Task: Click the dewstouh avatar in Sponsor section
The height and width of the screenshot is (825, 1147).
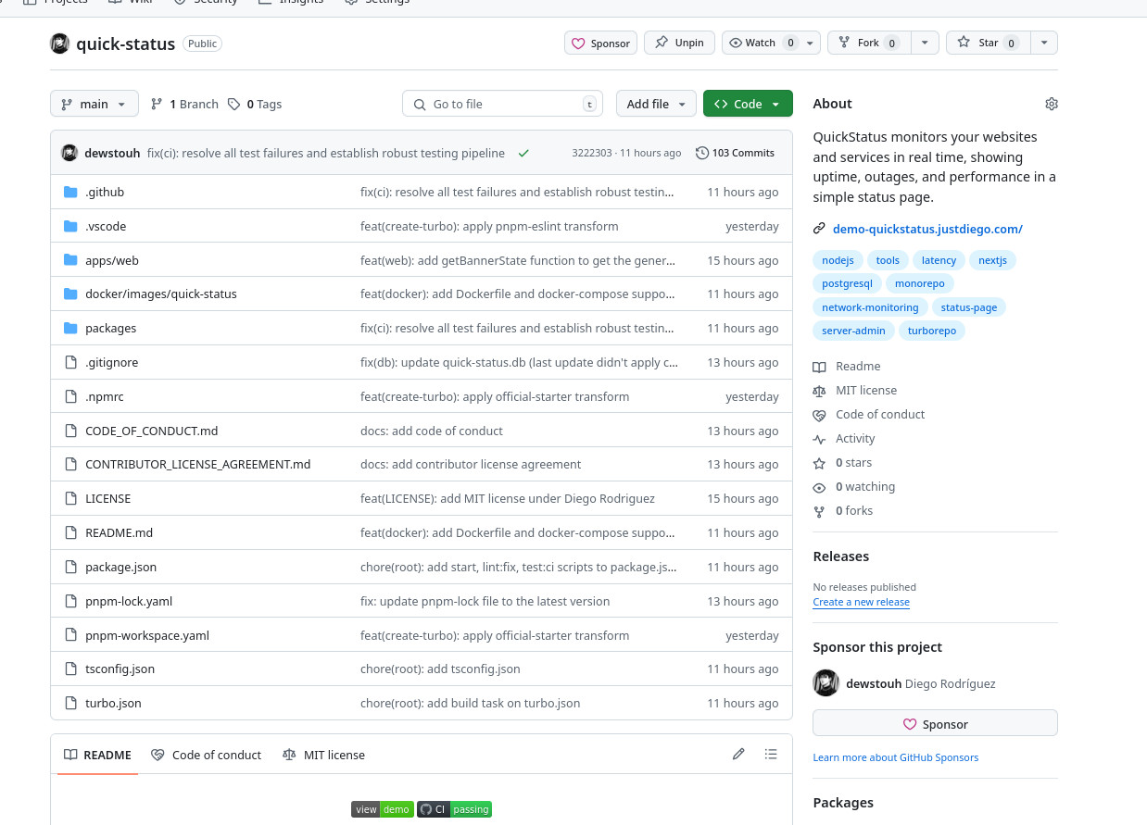Action: coord(826,683)
